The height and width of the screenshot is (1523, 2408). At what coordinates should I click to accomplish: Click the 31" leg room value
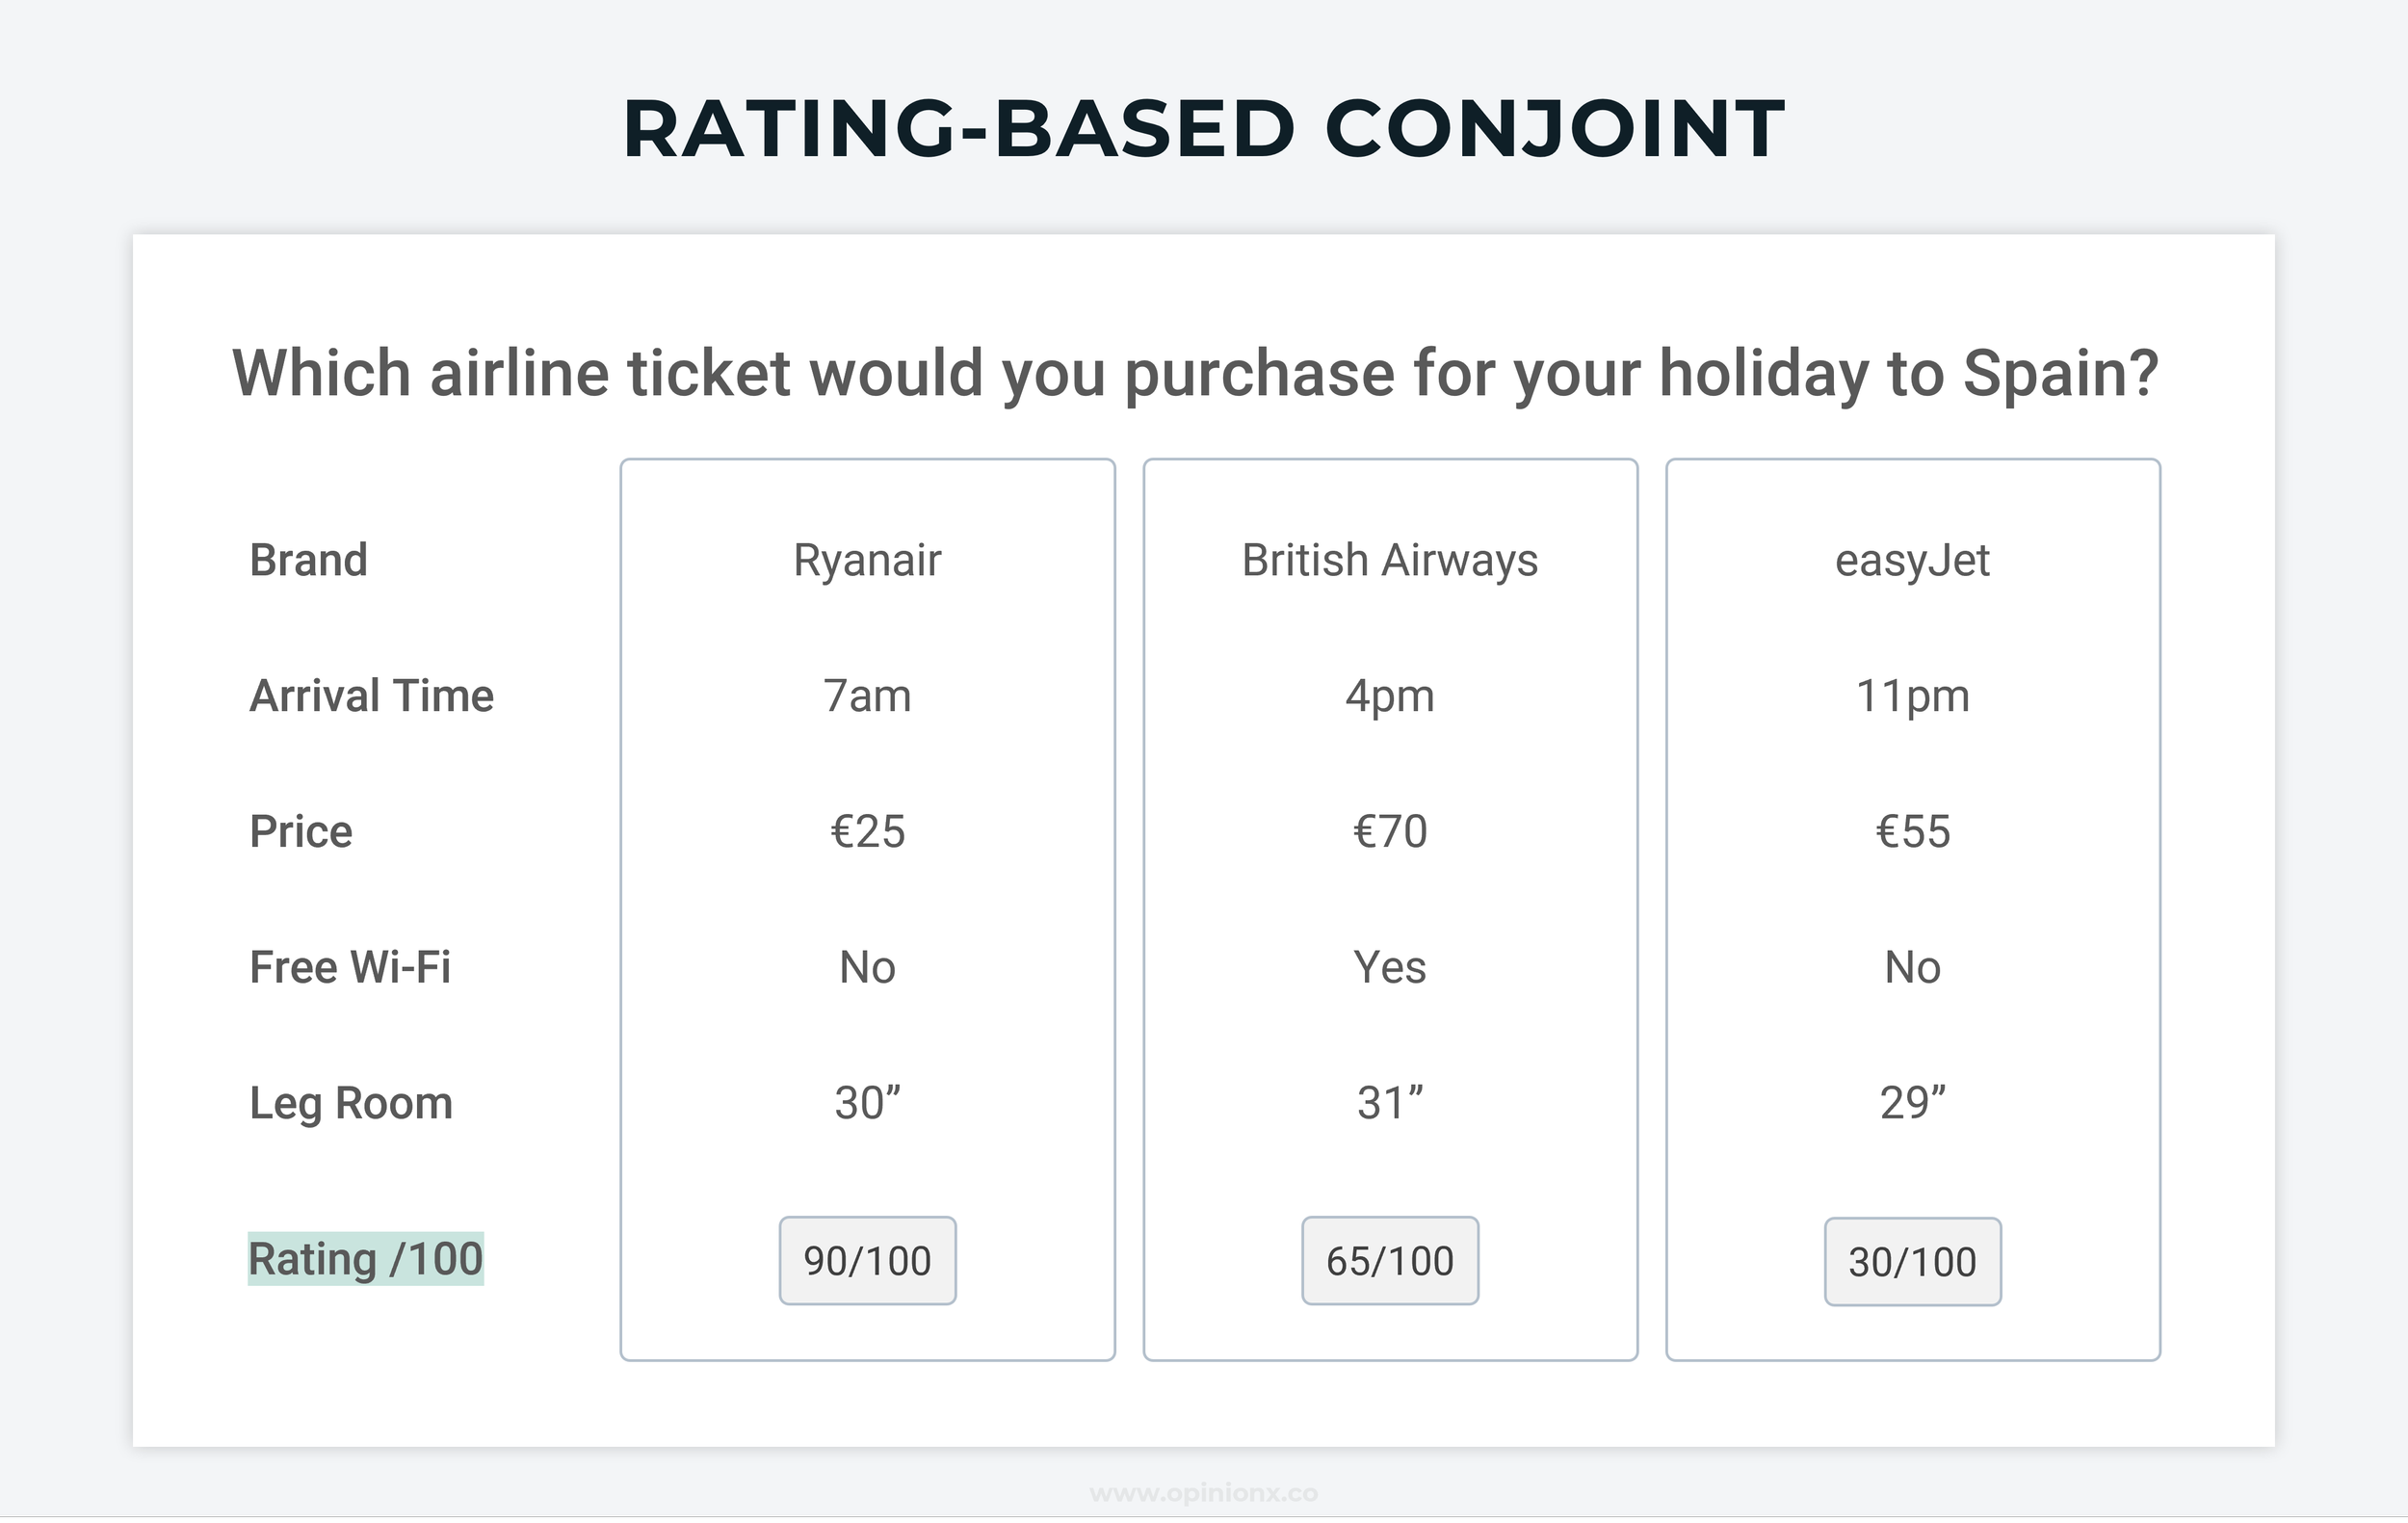point(1390,1102)
